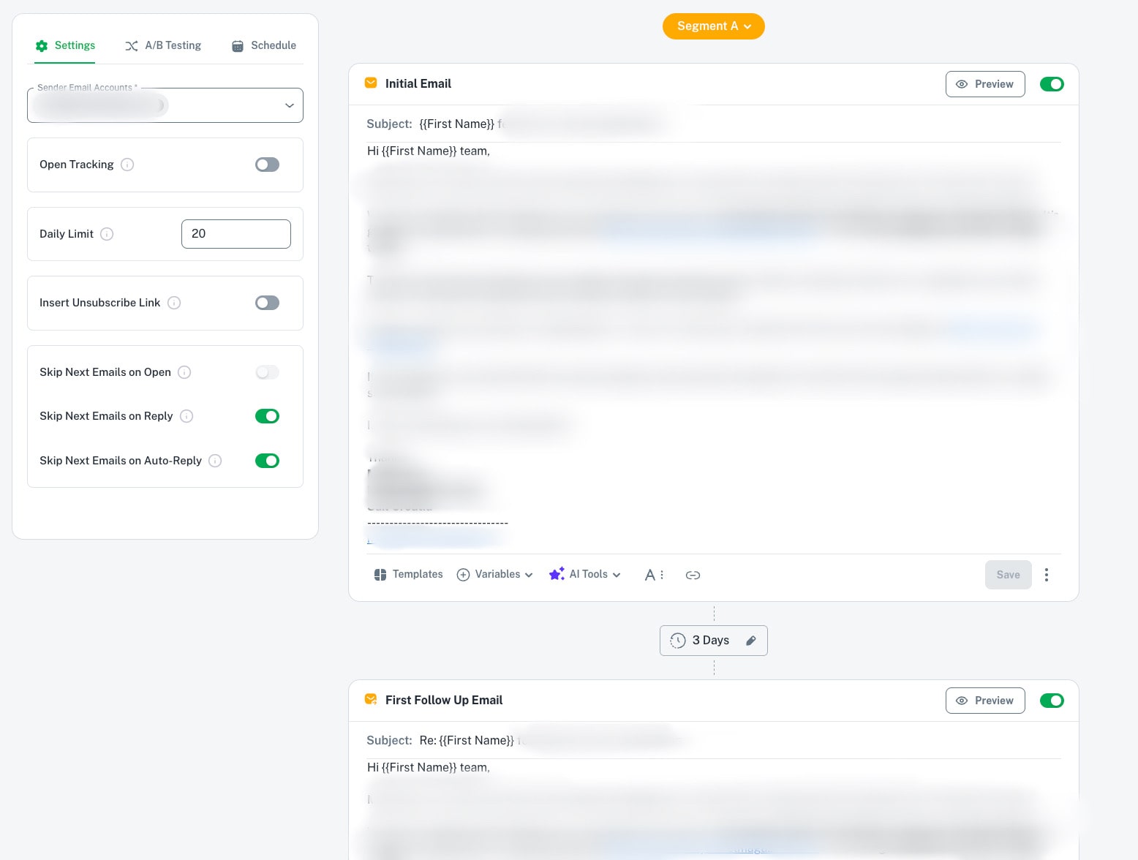Edit the Daily Limit value of 20
Viewport: 1138px width, 860px height.
coord(235,234)
